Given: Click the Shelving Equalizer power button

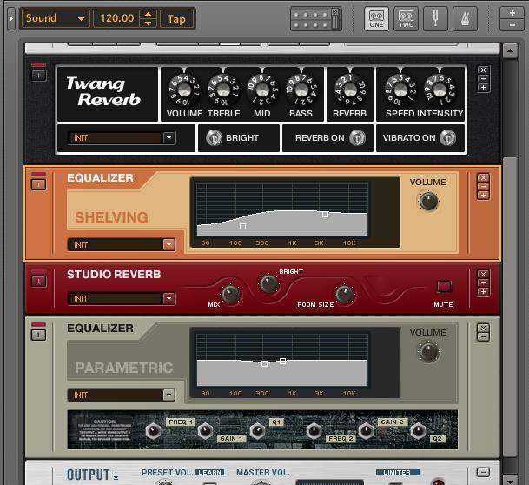Looking at the screenshot, I should (x=38, y=183).
